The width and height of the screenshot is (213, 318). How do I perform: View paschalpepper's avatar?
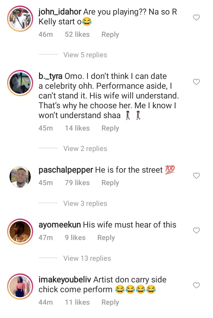click(20, 177)
